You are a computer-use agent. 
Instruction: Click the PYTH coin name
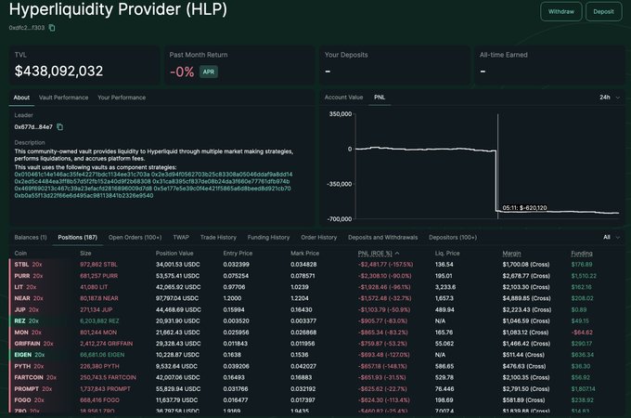(x=22, y=366)
